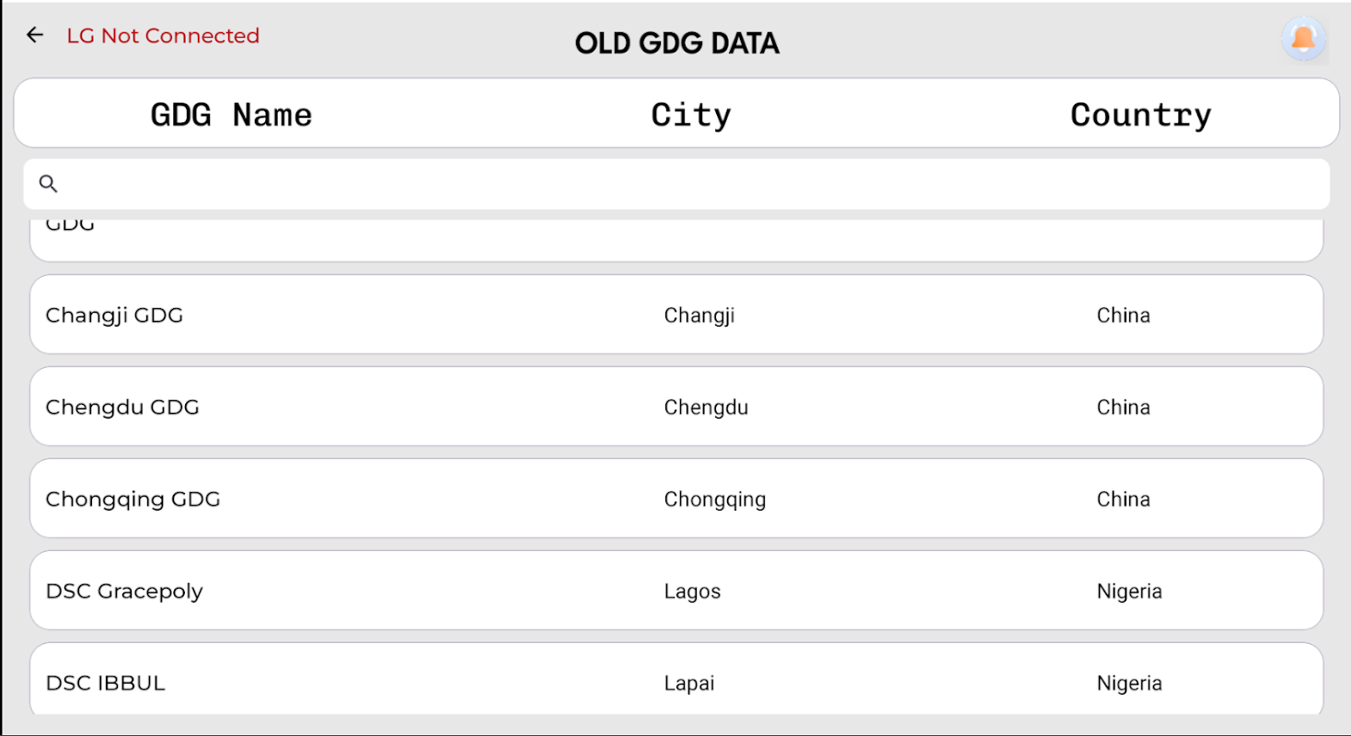Open the Chongqing GDG entry
The width and height of the screenshot is (1351, 736).
(133, 500)
